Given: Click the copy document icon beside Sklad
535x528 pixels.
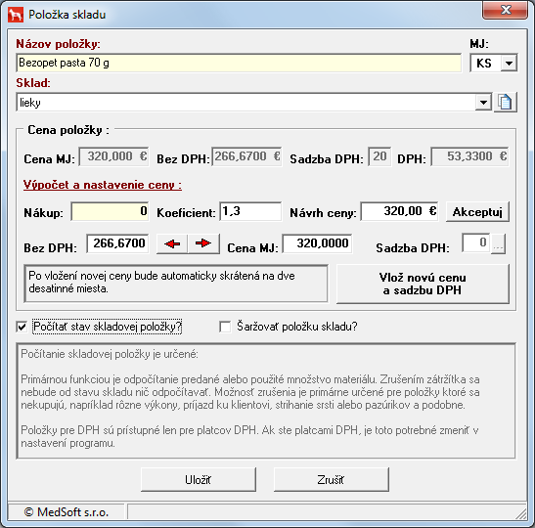Looking at the screenshot, I should 506,102.
